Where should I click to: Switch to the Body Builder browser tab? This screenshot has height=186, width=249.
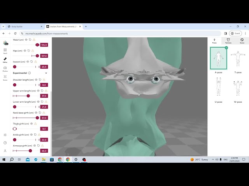tap(24, 27)
